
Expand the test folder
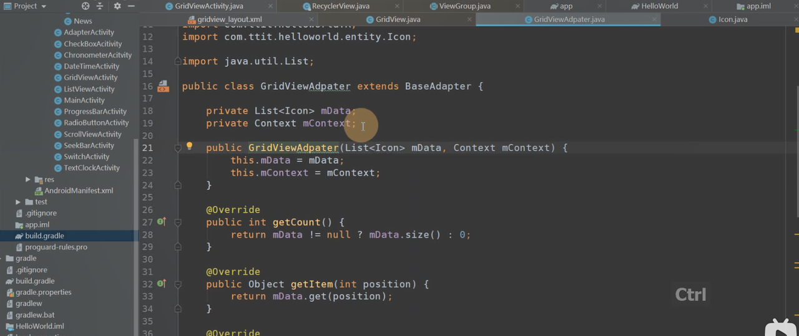click(18, 202)
